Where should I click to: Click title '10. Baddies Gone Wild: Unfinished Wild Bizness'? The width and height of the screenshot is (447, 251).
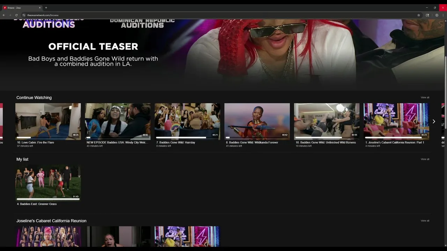click(326, 143)
